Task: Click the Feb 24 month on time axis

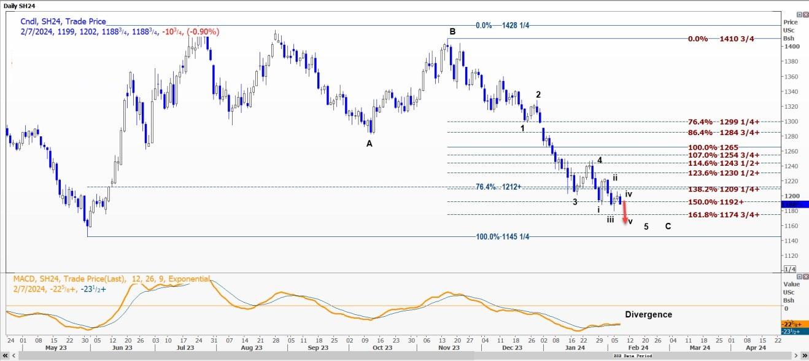Action: [637, 347]
